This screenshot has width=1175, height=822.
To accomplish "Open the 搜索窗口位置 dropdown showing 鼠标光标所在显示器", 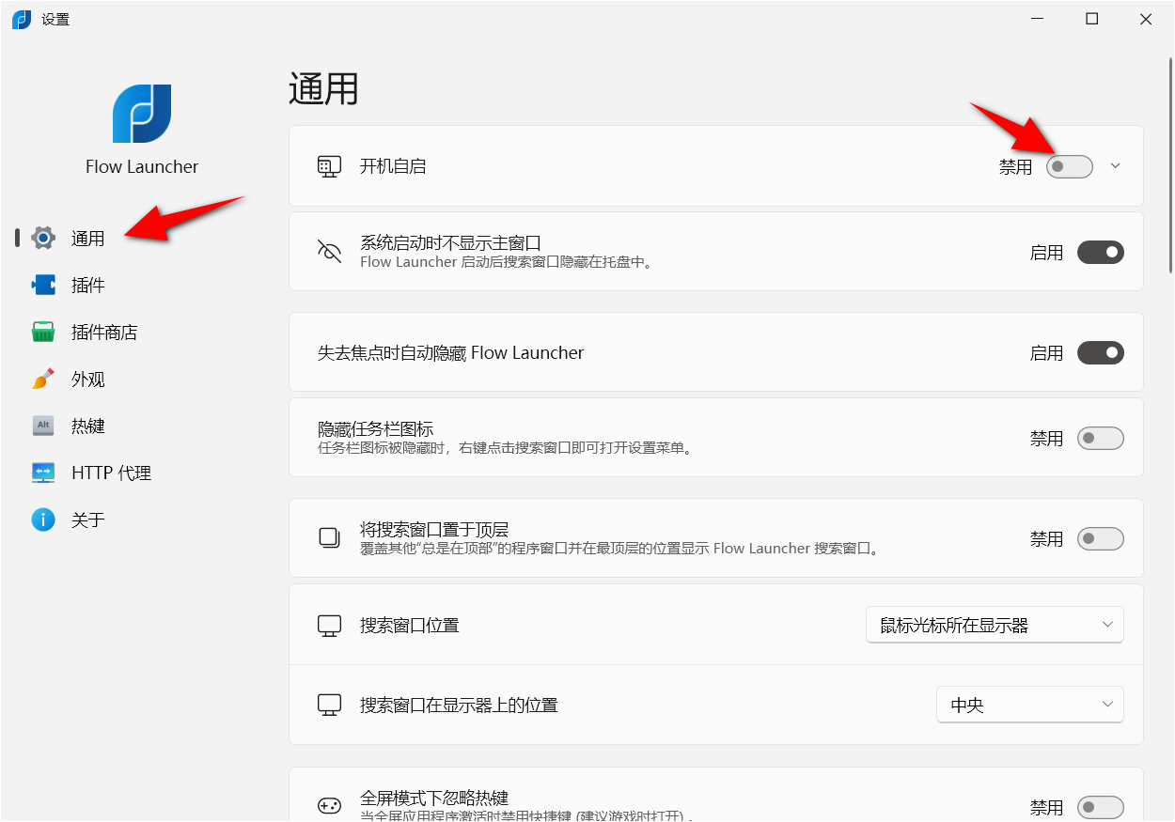I will (x=994, y=624).
